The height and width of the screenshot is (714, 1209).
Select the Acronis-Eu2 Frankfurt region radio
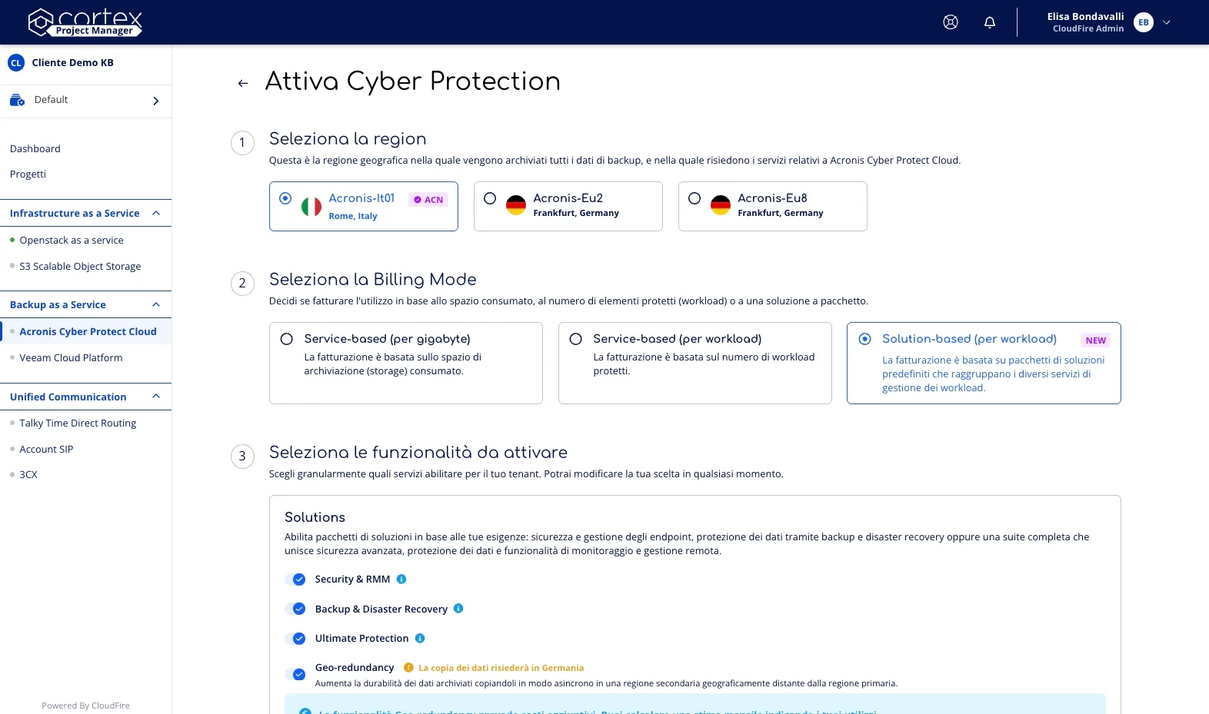tap(490, 198)
